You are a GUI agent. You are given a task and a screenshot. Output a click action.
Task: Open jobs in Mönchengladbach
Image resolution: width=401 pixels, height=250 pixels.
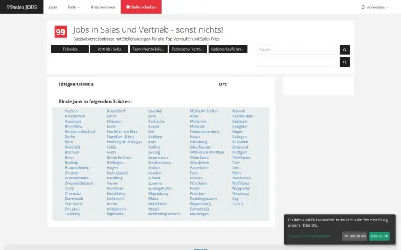[x=164, y=214]
